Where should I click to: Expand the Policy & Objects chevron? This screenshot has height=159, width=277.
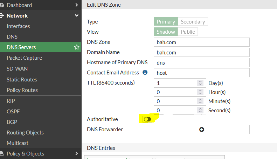pyautogui.click(x=76, y=153)
